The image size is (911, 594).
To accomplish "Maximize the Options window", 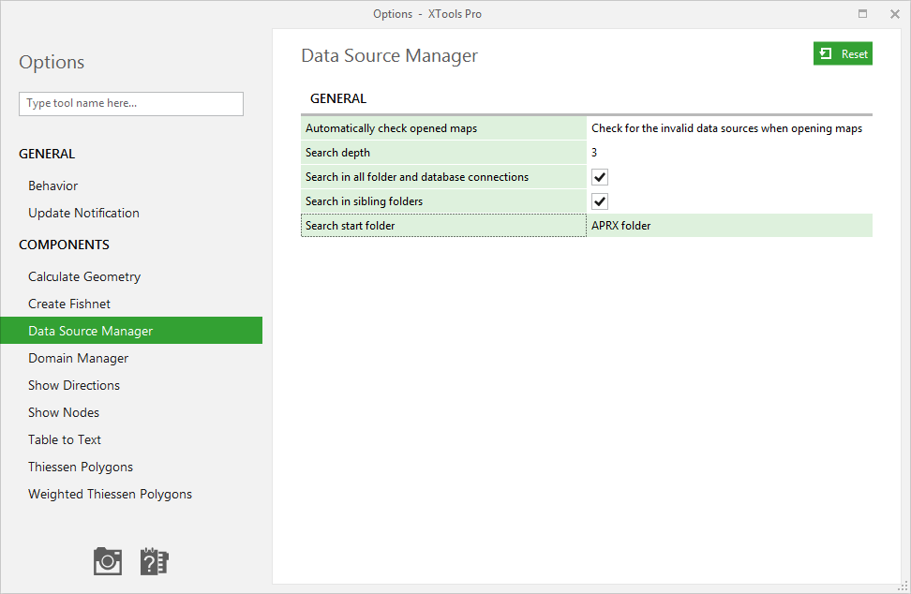I will tap(863, 14).
